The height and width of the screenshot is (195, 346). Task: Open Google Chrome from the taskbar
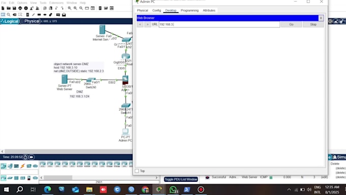pos(145,189)
